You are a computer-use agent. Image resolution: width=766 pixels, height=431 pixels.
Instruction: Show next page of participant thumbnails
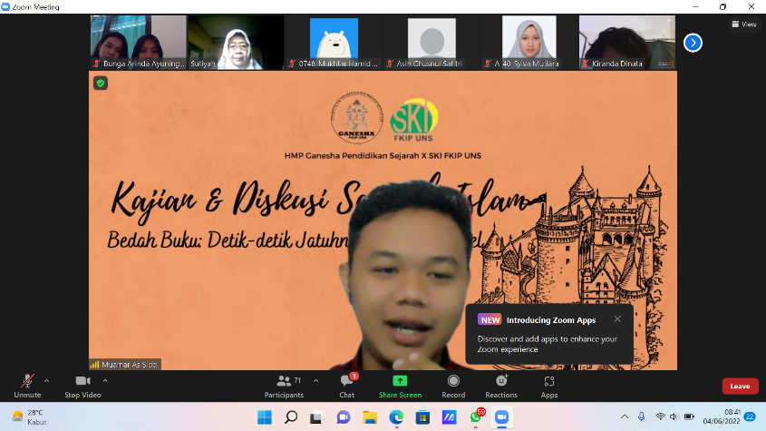click(693, 42)
